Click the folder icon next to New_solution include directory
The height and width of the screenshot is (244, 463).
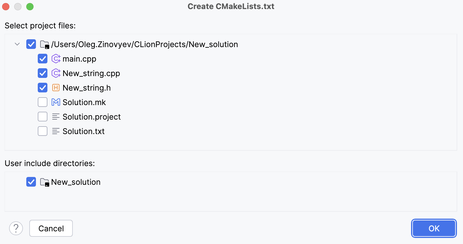point(44,182)
